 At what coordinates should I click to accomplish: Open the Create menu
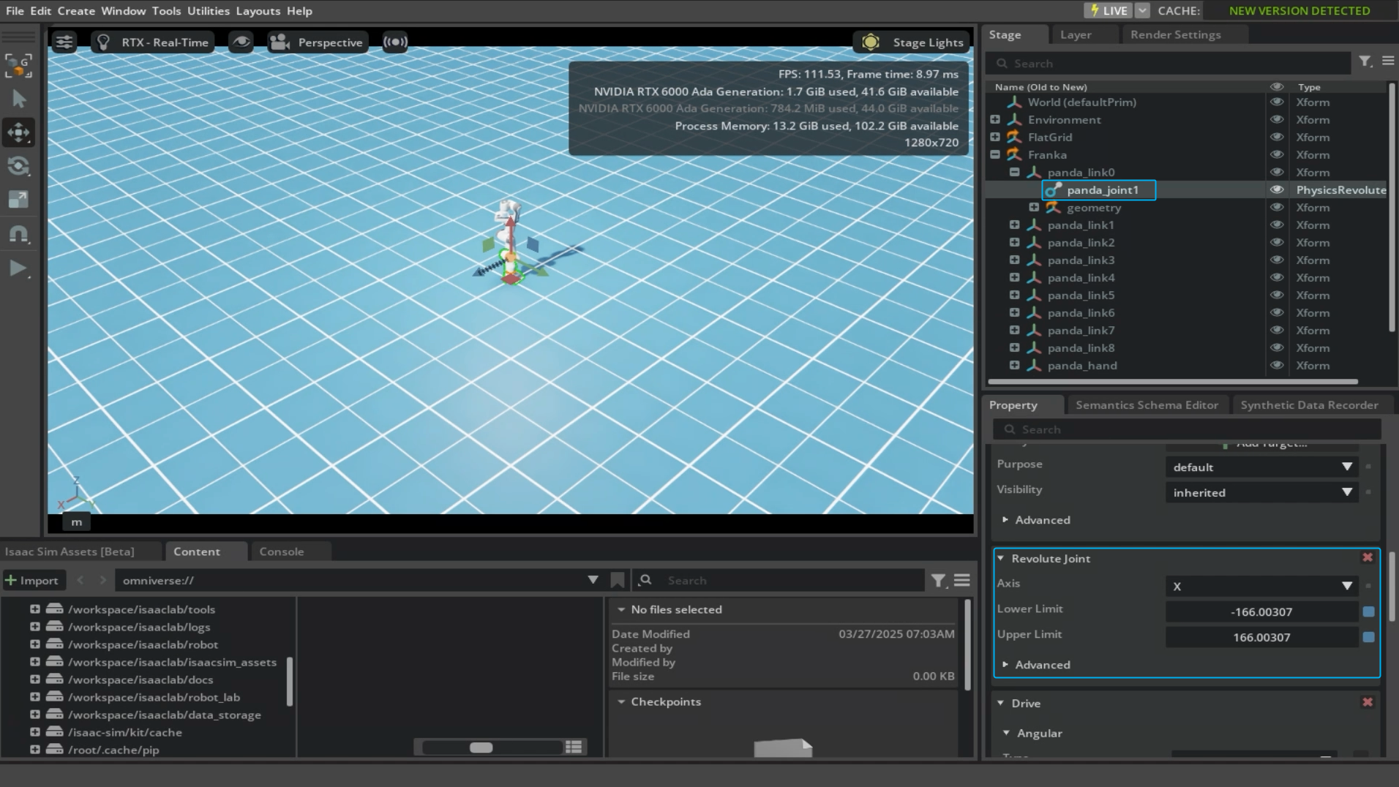[76, 11]
